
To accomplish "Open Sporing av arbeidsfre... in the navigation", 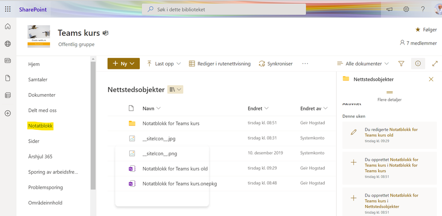I will tap(53, 172).
